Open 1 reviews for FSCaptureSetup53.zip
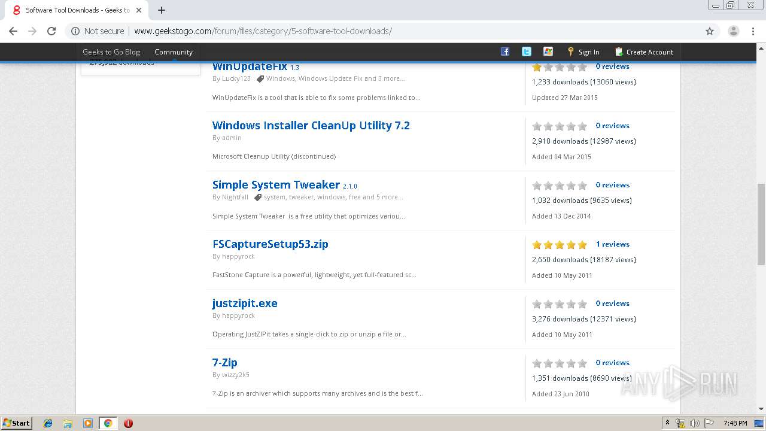 (x=612, y=244)
